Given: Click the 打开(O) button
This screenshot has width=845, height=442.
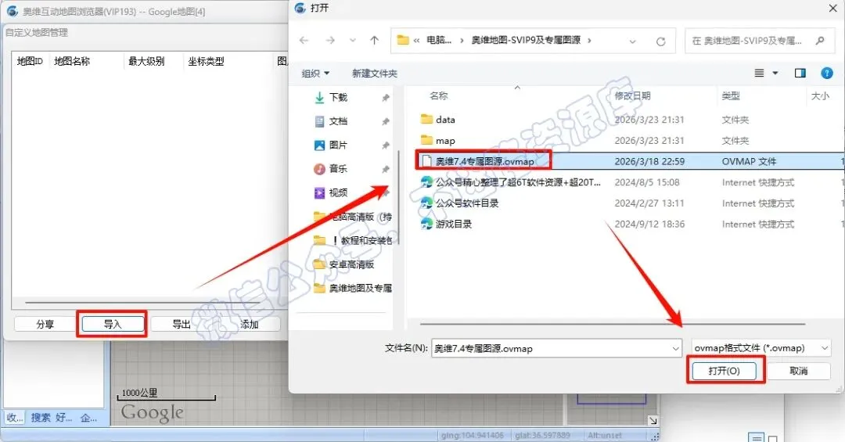Looking at the screenshot, I should click(x=725, y=371).
